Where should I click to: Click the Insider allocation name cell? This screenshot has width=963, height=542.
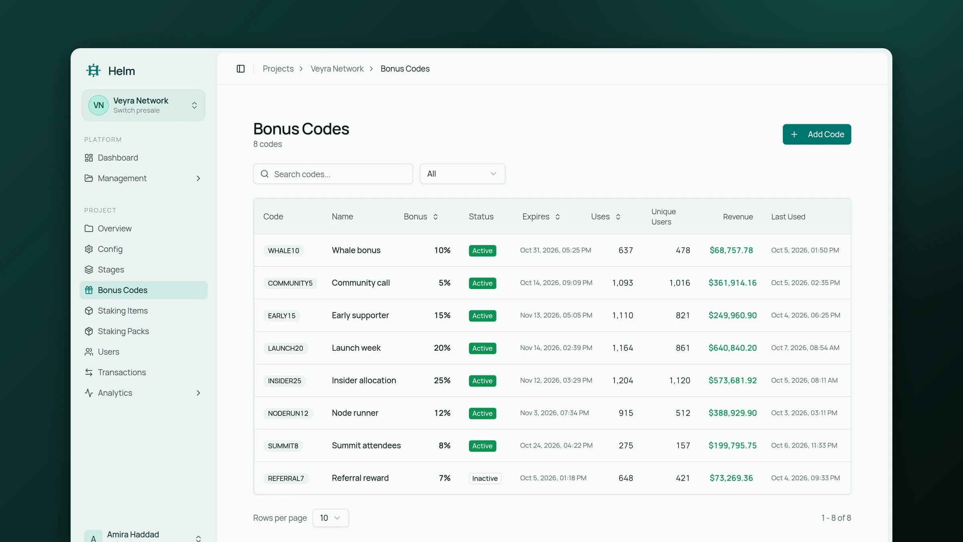click(364, 380)
